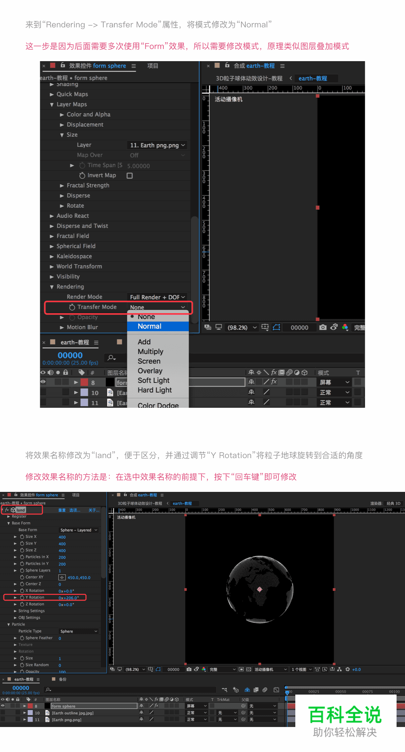Expand layer 10 in the upper timeline
The image size is (405, 752).
tap(76, 393)
